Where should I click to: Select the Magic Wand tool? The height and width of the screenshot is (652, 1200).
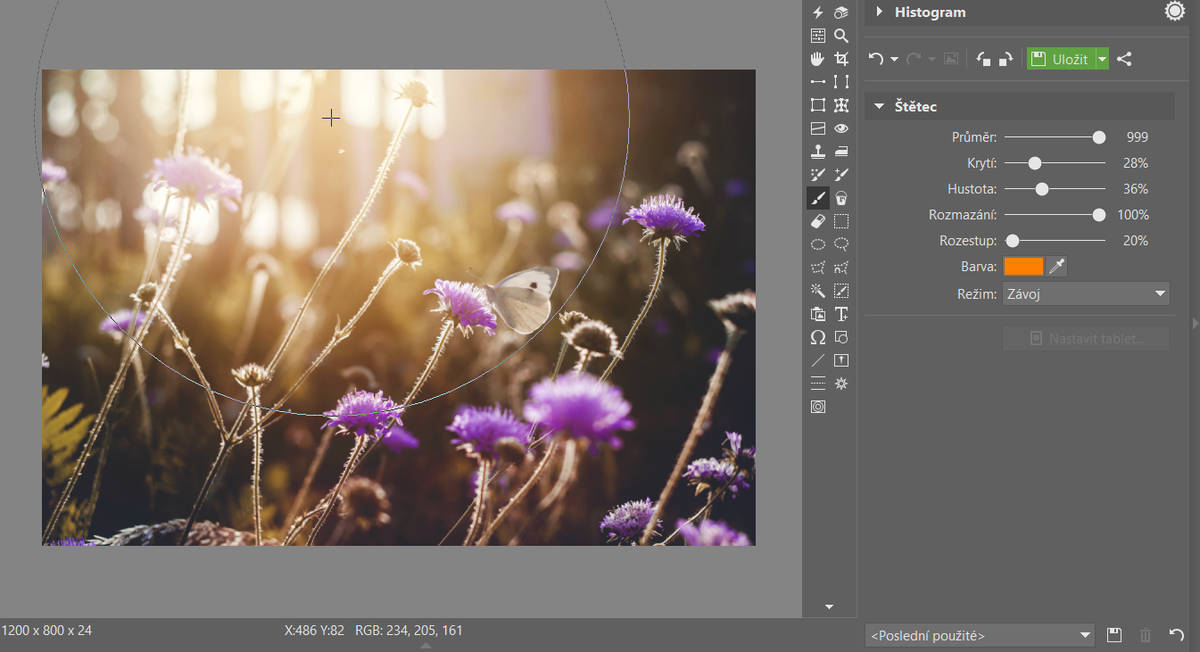[817, 290]
